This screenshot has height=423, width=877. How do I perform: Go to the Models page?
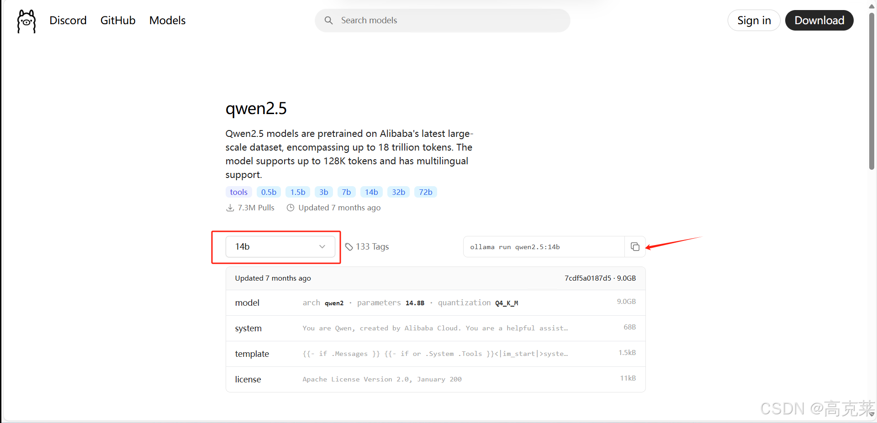(x=167, y=21)
